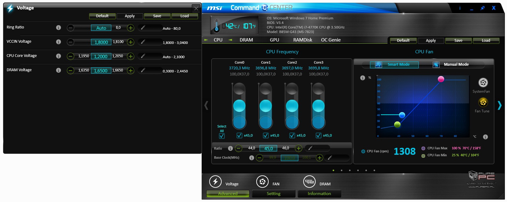Click the info icon beside VCCIN Voltage
Image resolution: width=507 pixels, height=202 pixels.
pyautogui.click(x=59, y=42)
